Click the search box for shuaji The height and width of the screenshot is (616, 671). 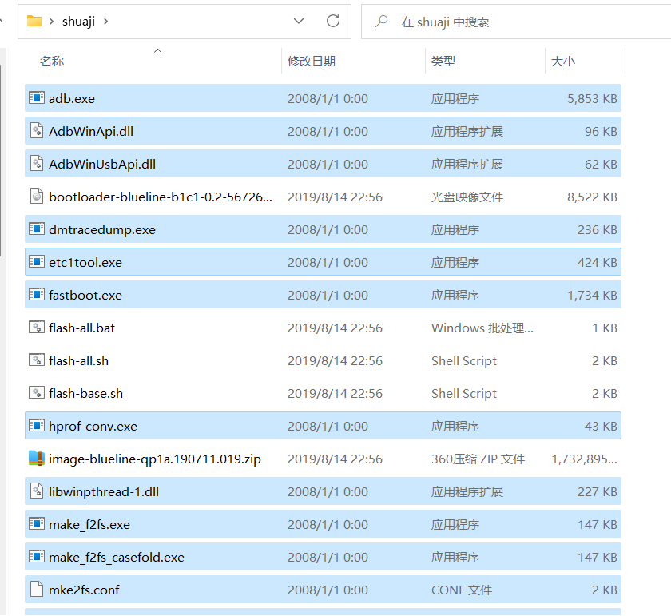[516, 22]
